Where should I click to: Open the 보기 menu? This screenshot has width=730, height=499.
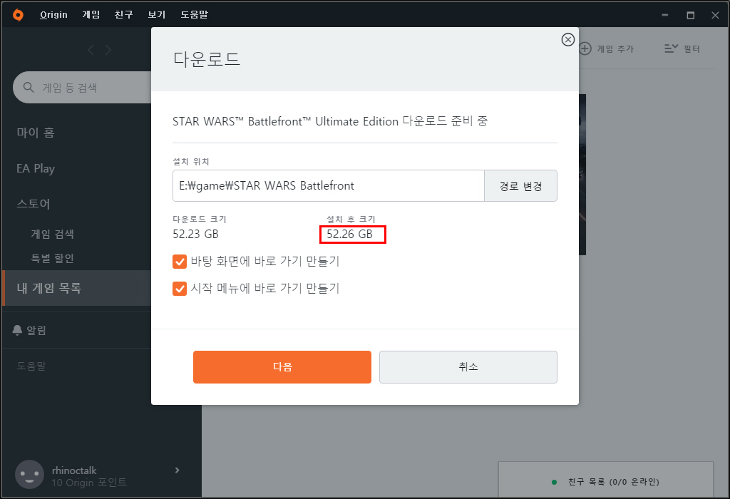tap(156, 15)
